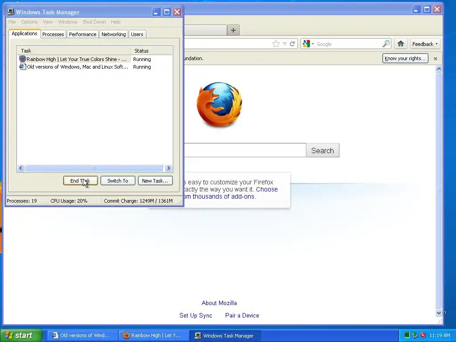Click the Know your rights button
Image resolution: width=456 pixels, height=342 pixels.
[x=405, y=58]
